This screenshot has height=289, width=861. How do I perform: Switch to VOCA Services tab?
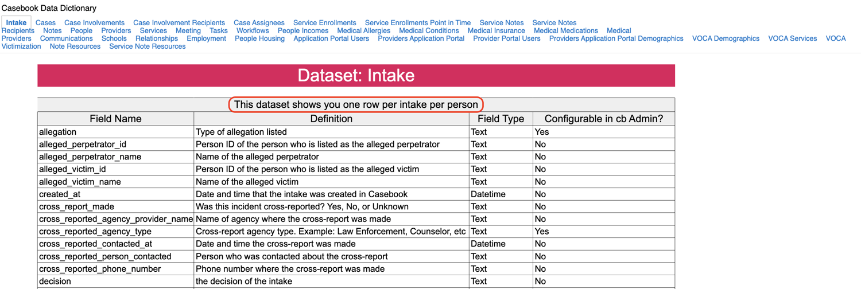click(x=792, y=39)
